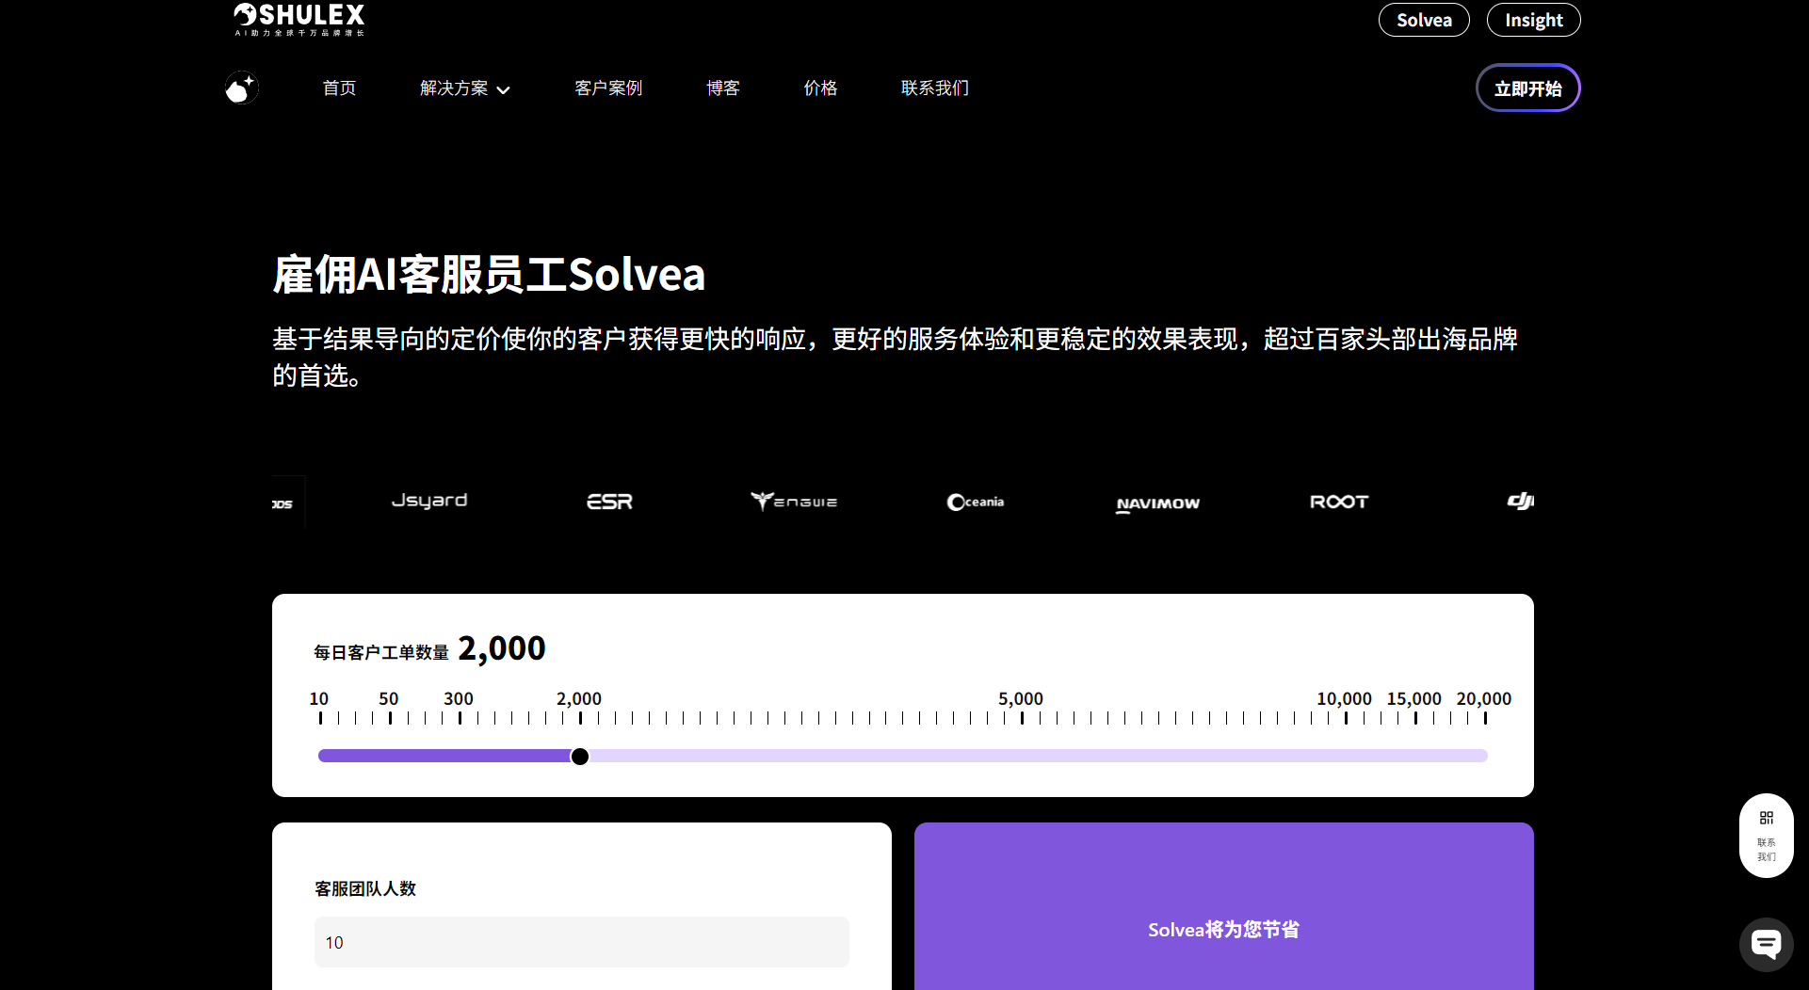Collapse the floating 联系我们 widget
1809x990 pixels.
tap(1767, 849)
